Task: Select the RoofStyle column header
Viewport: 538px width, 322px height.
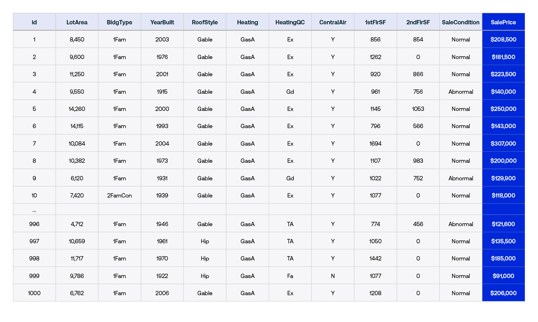Action: [x=205, y=22]
